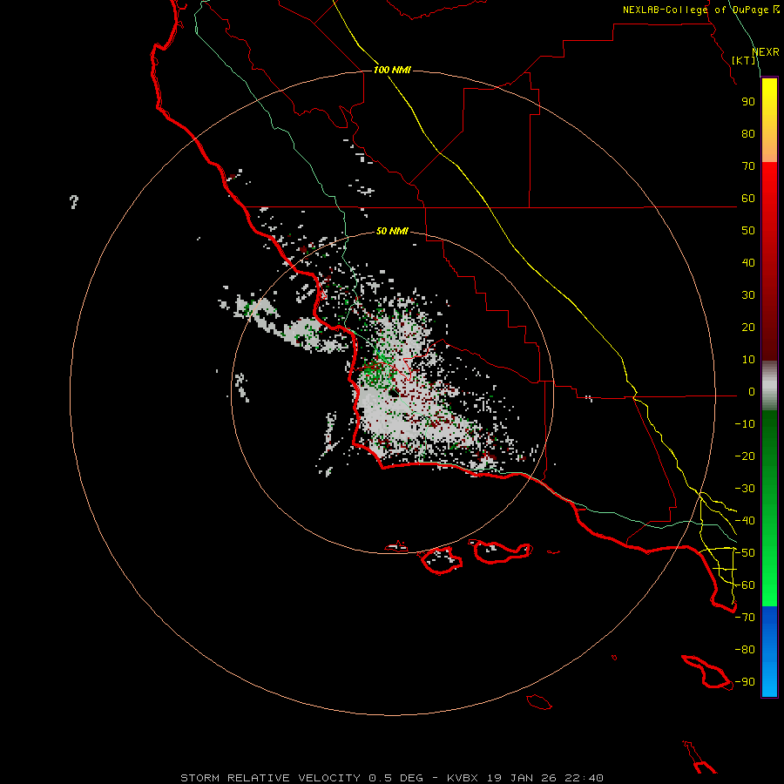Click the -90 scale value
Screen dimensions: 784x784
tap(745, 682)
